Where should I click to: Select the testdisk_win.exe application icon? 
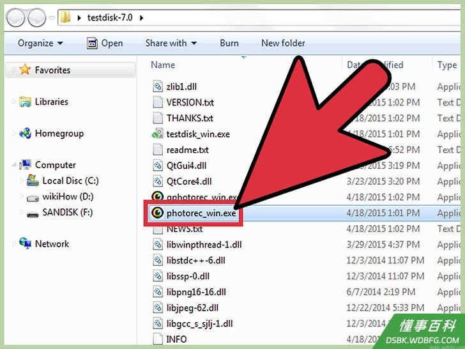point(158,134)
